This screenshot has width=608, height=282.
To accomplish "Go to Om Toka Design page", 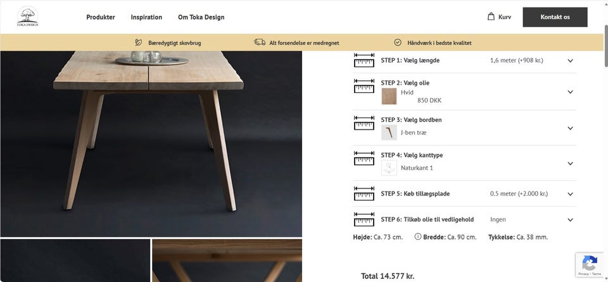I will [x=201, y=17].
